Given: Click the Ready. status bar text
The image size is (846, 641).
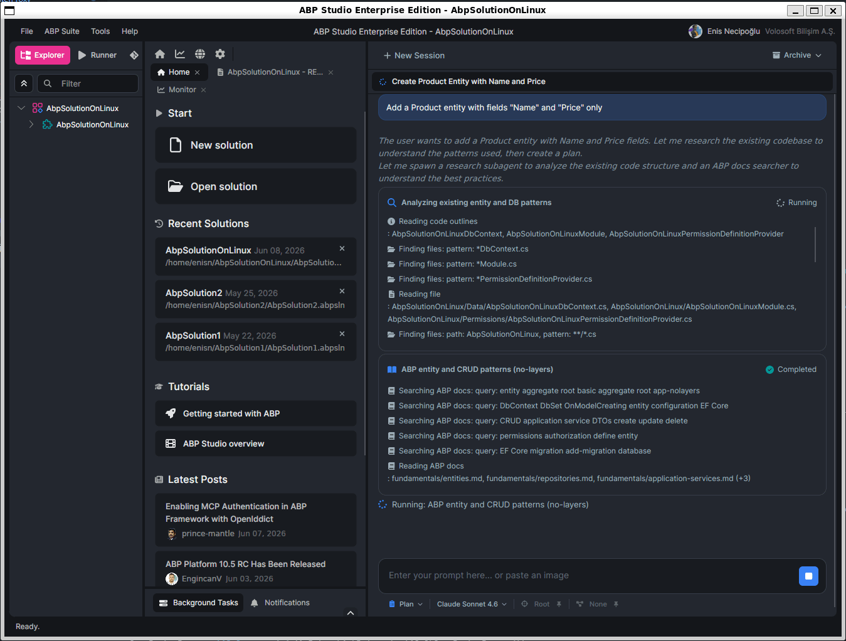Looking at the screenshot, I should point(28,627).
